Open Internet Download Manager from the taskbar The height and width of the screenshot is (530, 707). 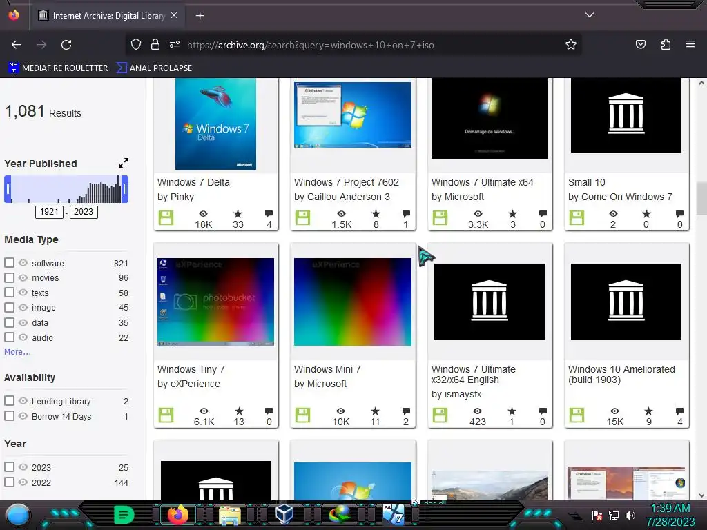coord(340,515)
